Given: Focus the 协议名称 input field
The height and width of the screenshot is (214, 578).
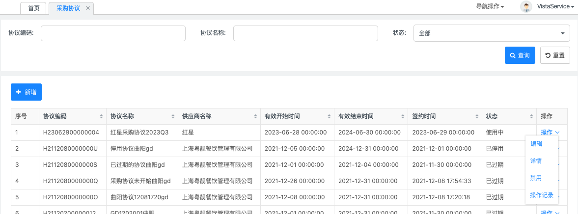Looking at the screenshot, I should pos(305,33).
